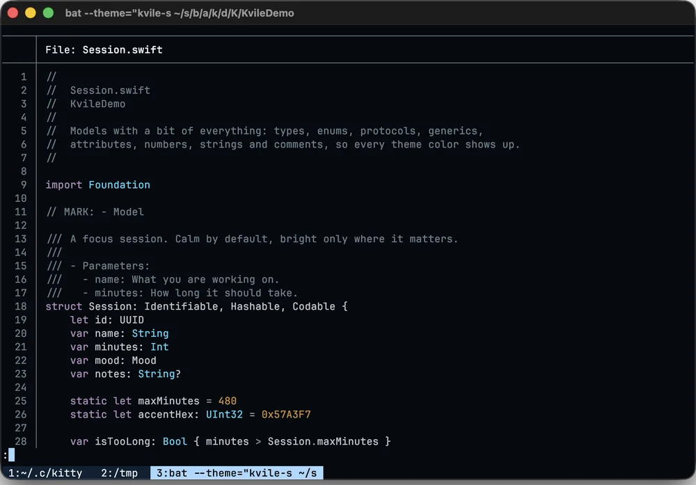
Task: Click the comment '// KvileDemo' on line 3
Action: point(86,104)
